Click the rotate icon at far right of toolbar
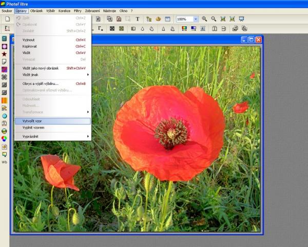 click(244, 29)
